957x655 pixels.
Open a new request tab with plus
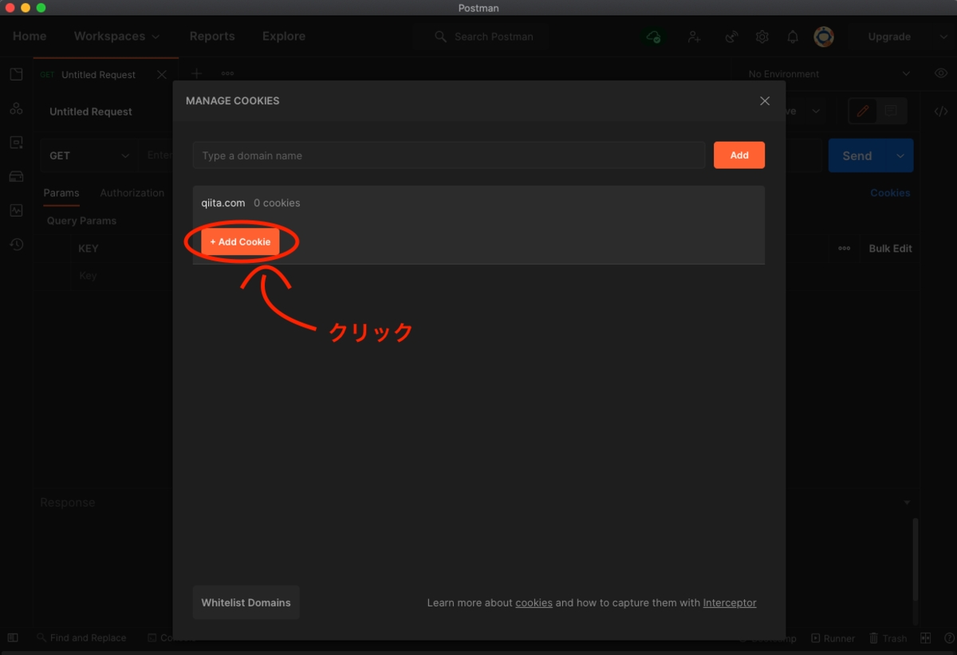pos(197,73)
